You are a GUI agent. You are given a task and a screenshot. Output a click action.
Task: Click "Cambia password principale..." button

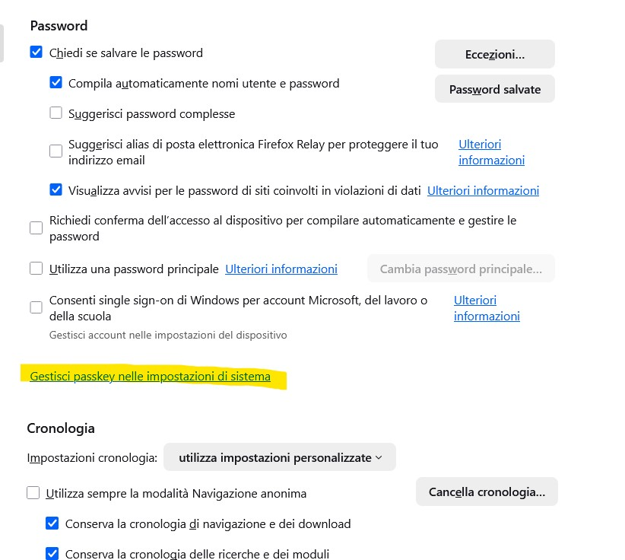tap(461, 269)
